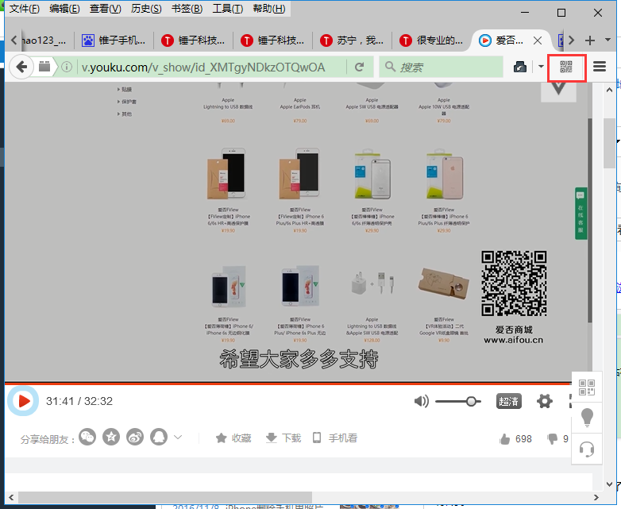Open the Edit menu (编辑)
Image resolution: width=621 pixels, height=509 pixels.
(64, 8)
